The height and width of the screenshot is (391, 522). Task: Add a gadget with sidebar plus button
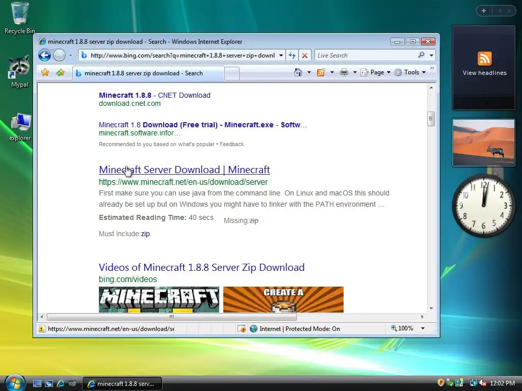(x=484, y=11)
